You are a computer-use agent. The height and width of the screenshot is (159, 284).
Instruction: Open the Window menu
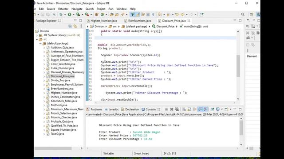coord(121,9)
